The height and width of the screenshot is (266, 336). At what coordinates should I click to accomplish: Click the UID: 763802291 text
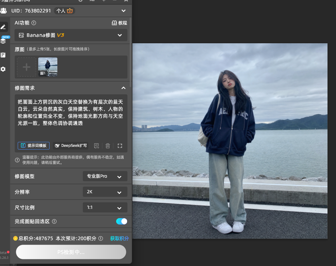click(x=31, y=11)
